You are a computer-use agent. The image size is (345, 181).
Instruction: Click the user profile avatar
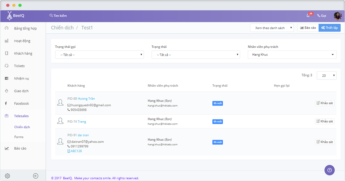coord(337,16)
